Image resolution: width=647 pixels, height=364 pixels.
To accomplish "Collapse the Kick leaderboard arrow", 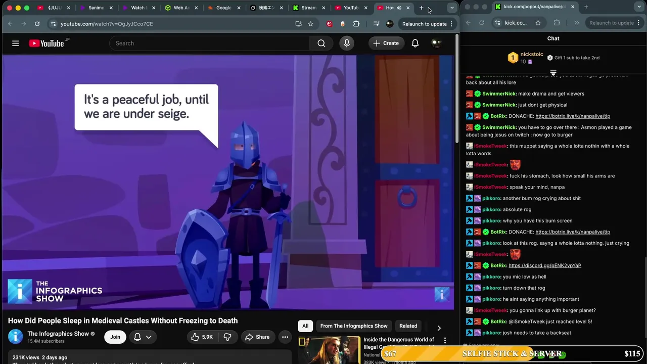I will pyautogui.click(x=553, y=73).
